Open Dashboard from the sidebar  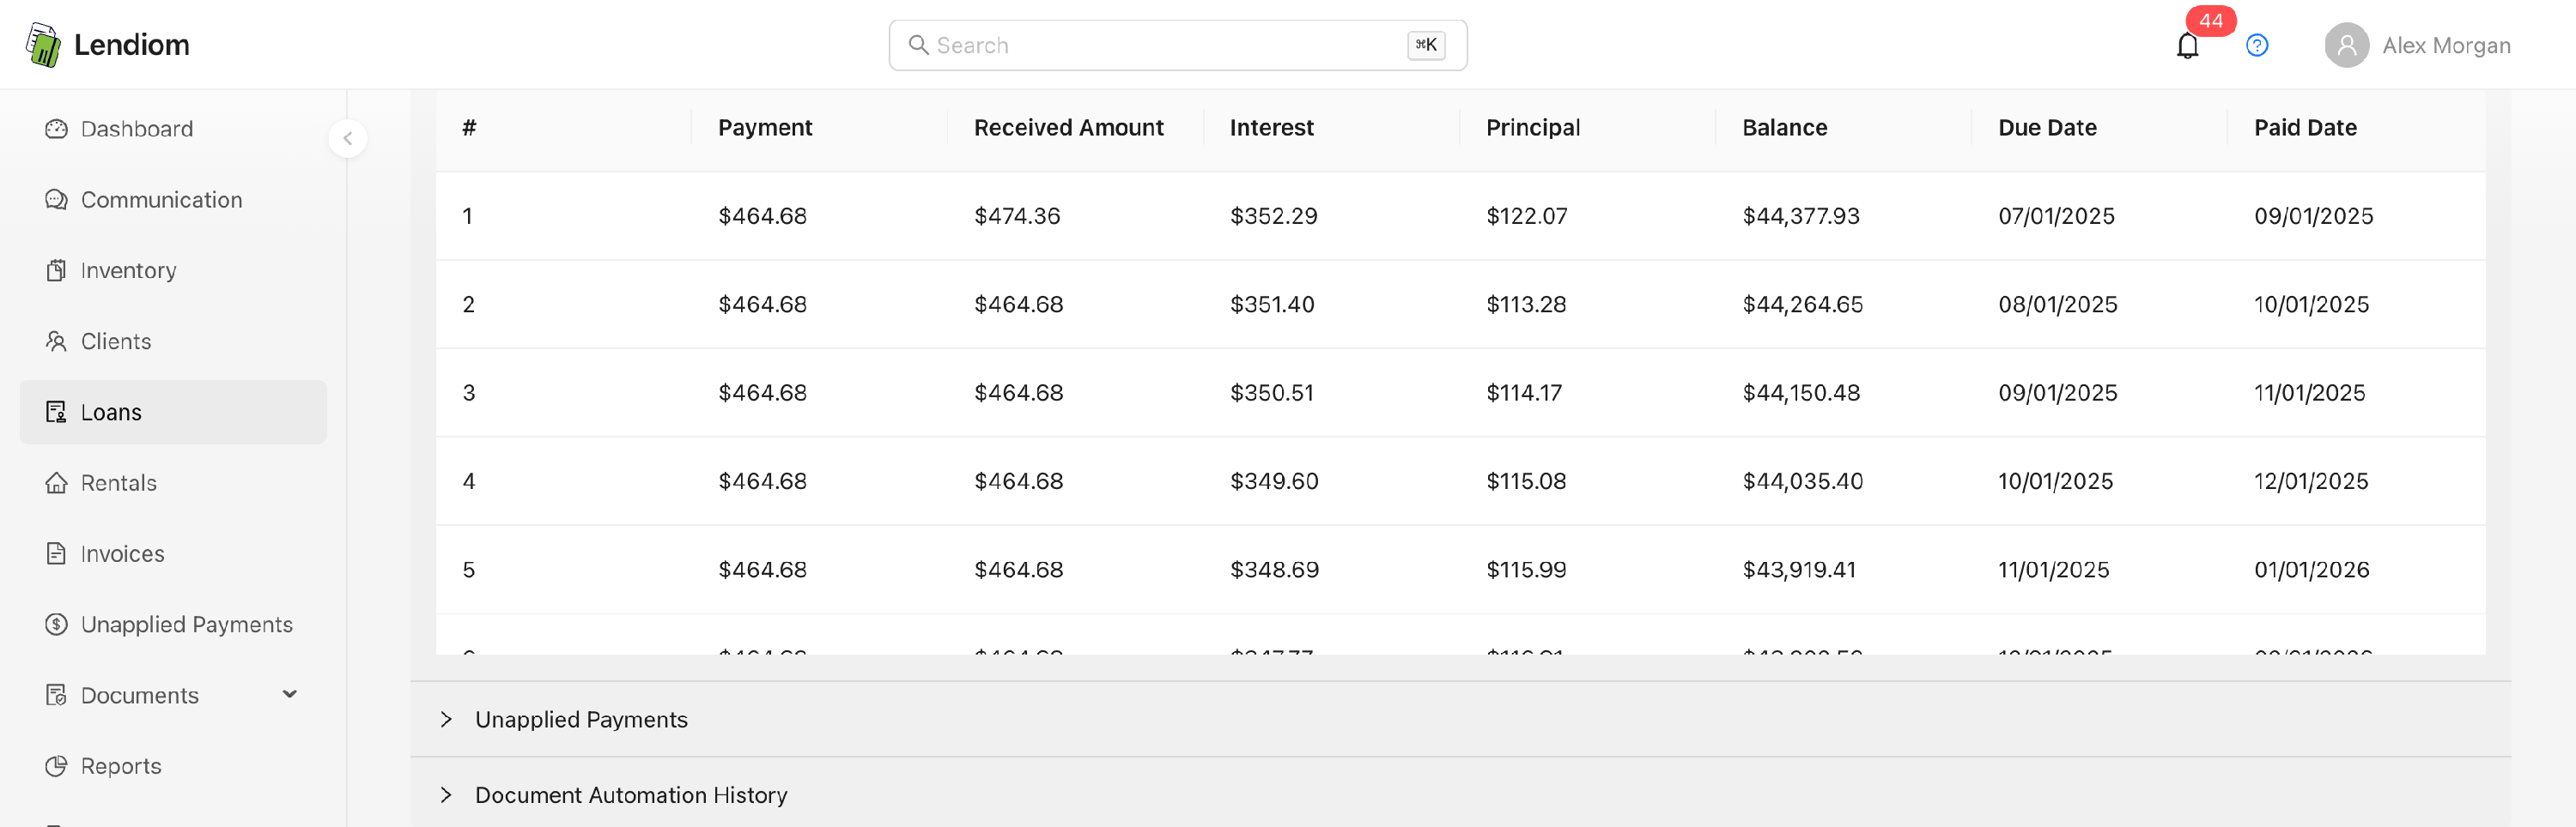173,129
